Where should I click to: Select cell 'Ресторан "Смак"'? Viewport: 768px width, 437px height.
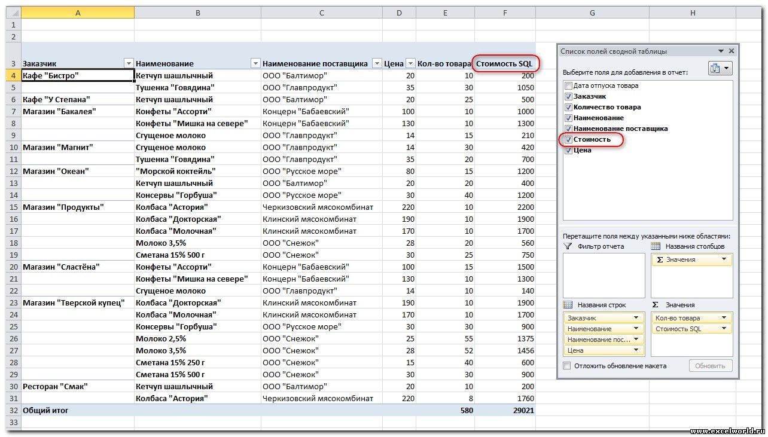[78, 386]
